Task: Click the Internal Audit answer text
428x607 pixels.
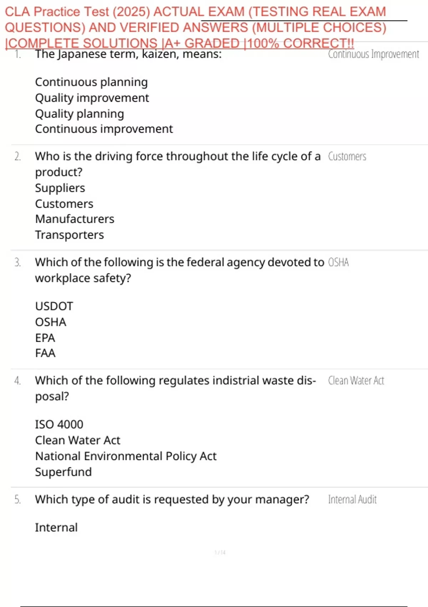Action: pos(352,500)
